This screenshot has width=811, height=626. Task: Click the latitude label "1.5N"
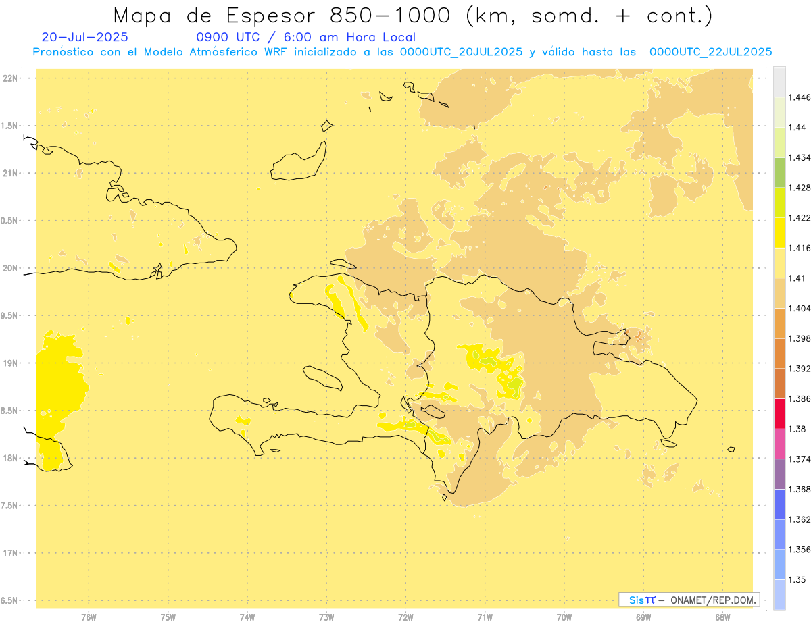9,126
